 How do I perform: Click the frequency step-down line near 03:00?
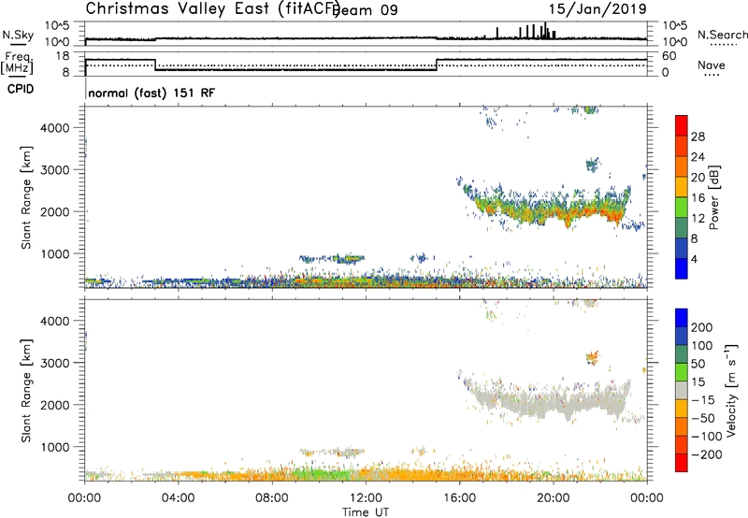pyautogui.click(x=155, y=65)
